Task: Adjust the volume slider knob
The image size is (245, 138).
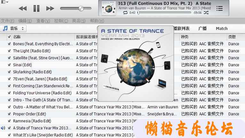Action: (81, 8)
